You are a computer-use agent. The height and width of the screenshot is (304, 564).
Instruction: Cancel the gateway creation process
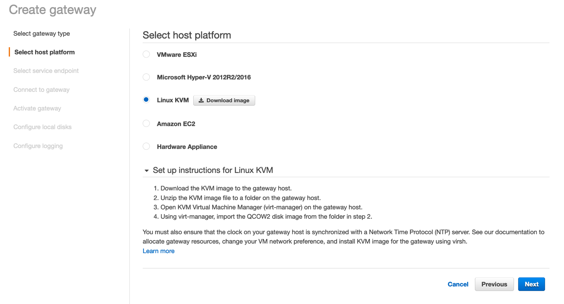tap(458, 284)
